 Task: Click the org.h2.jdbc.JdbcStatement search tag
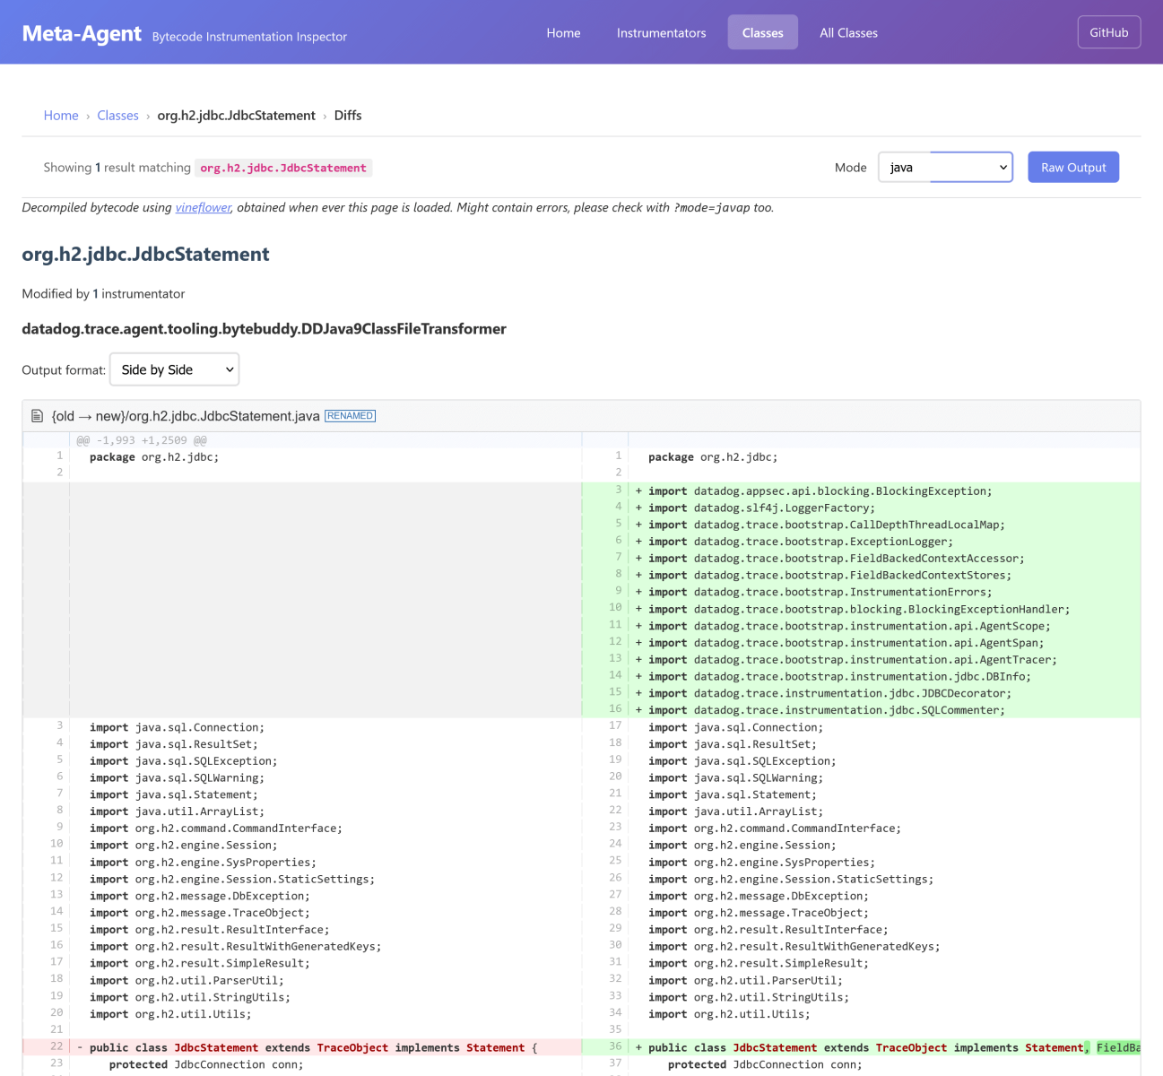pos(282,168)
